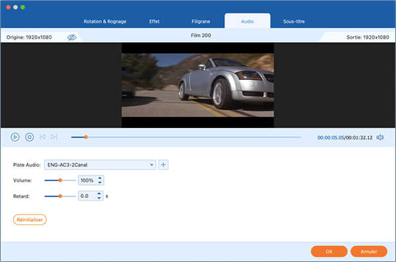Mute the preview speaker icon
Viewport: 396px width, 262px height.
click(380, 137)
